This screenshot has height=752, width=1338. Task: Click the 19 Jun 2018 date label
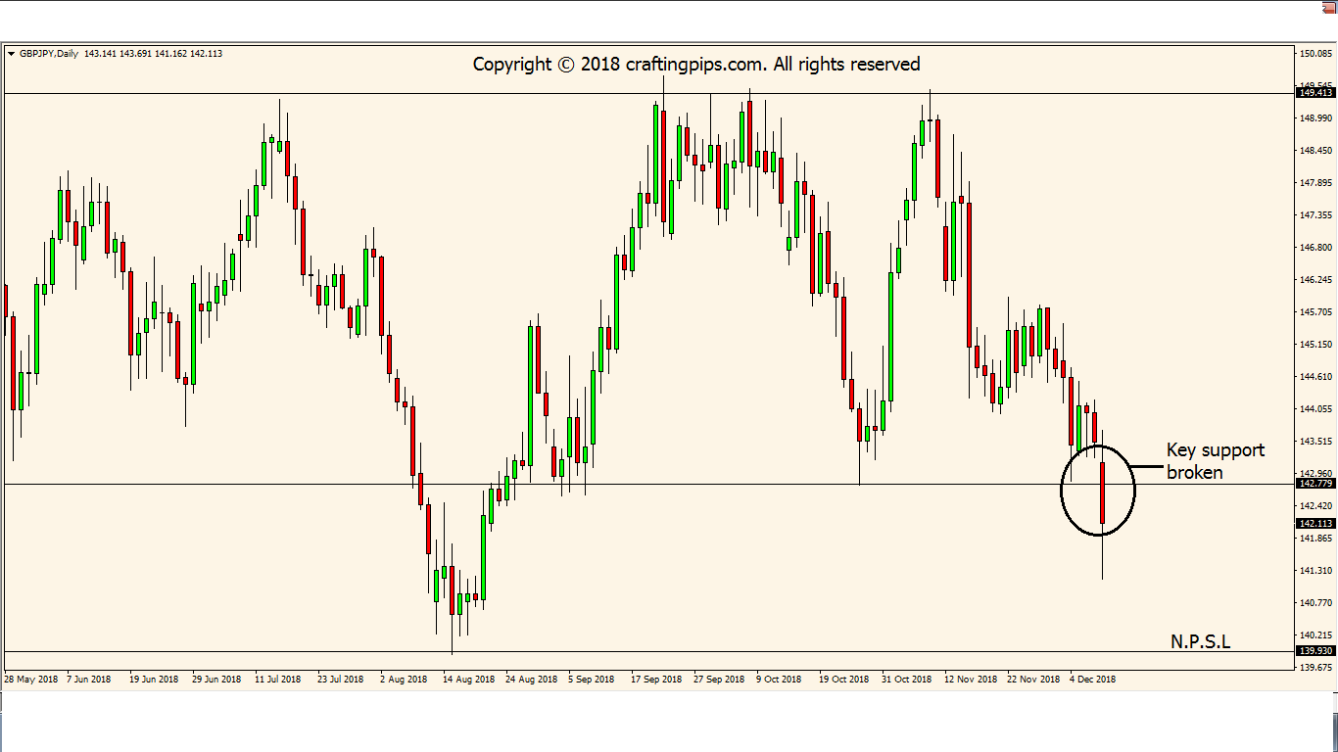(x=154, y=679)
